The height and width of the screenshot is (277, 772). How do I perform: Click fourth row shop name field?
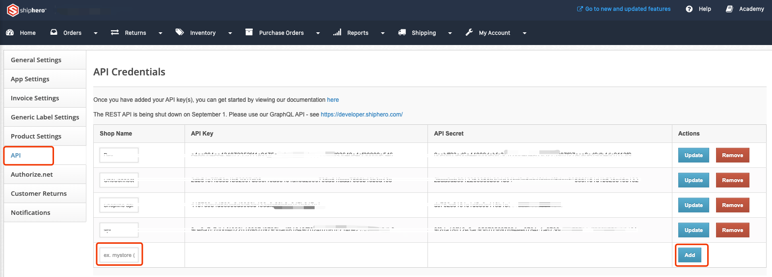(x=119, y=230)
